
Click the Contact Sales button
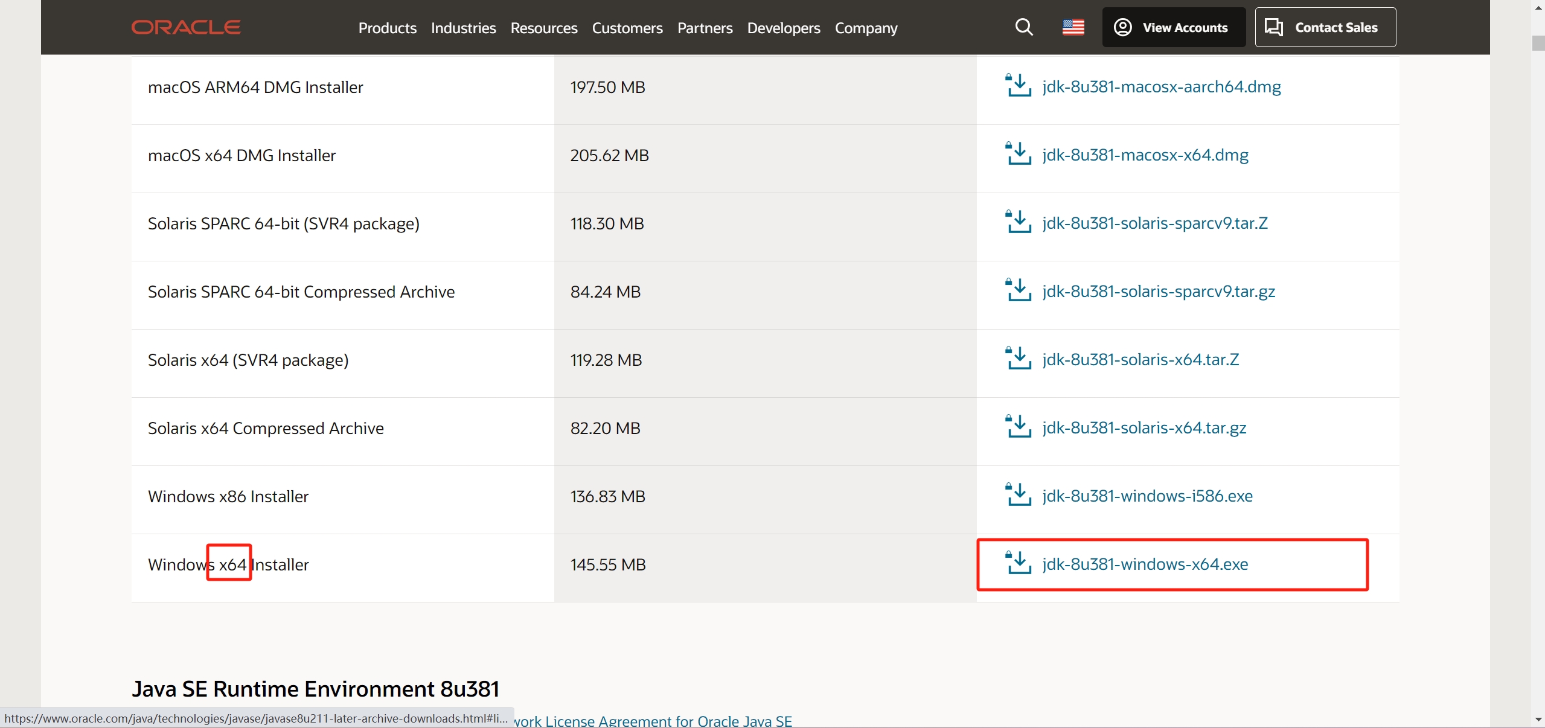click(x=1325, y=27)
